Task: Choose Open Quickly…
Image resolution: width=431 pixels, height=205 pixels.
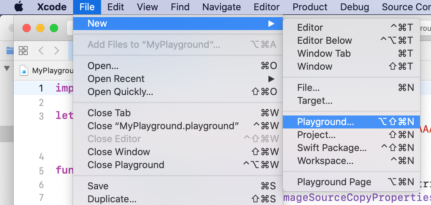Action: (x=178, y=92)
